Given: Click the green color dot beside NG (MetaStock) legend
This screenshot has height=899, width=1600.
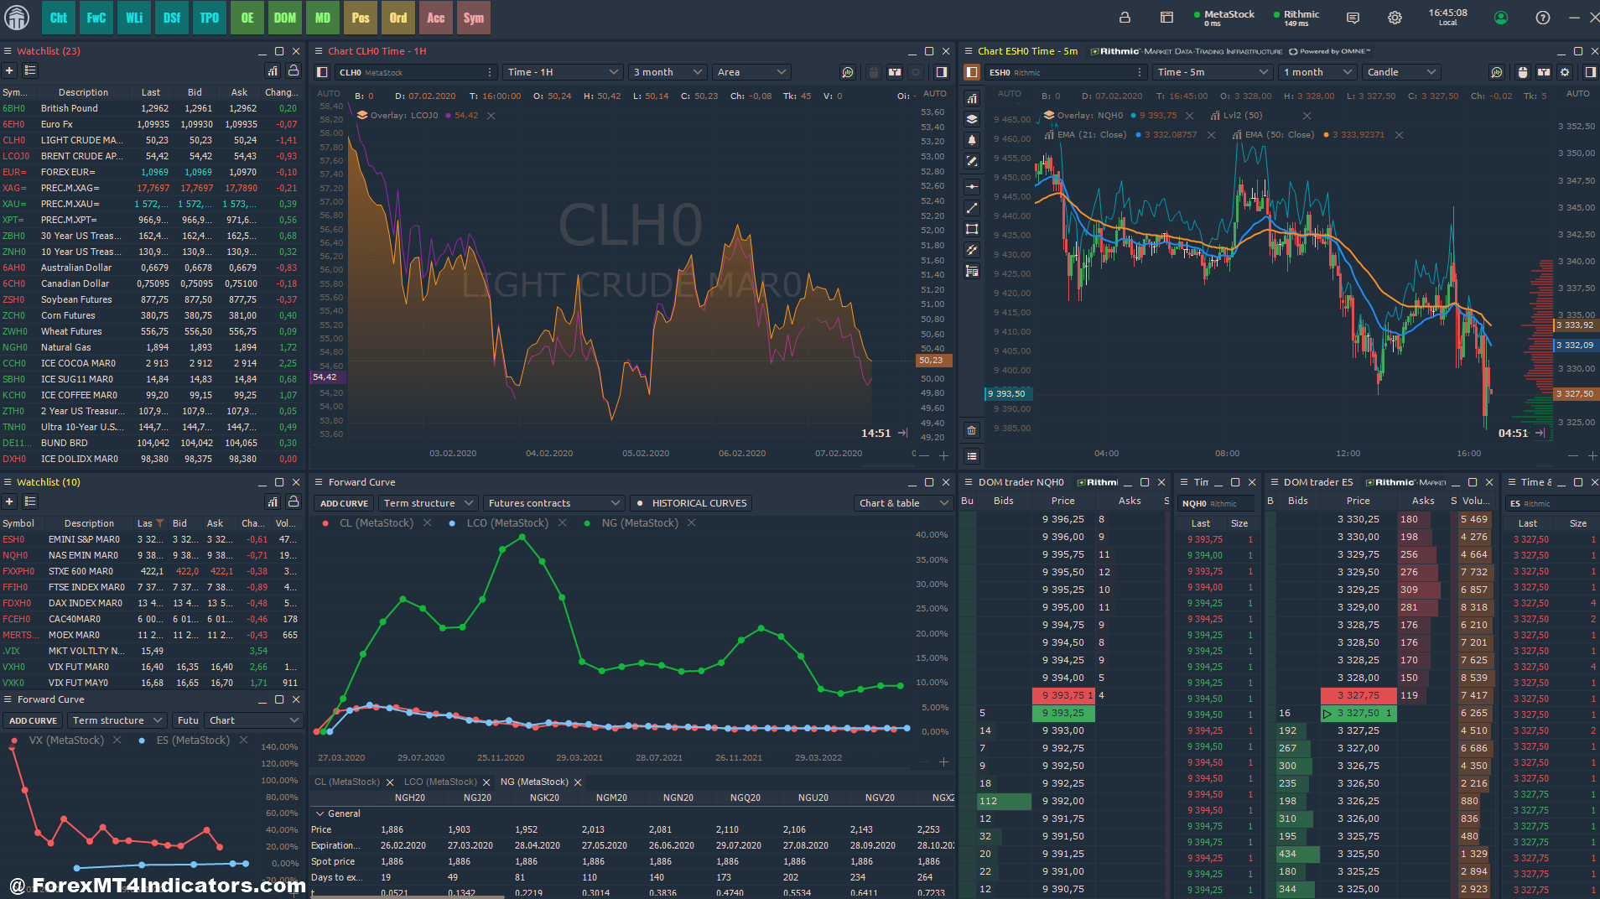Looking at the screenshot, I should pos(587,522).
